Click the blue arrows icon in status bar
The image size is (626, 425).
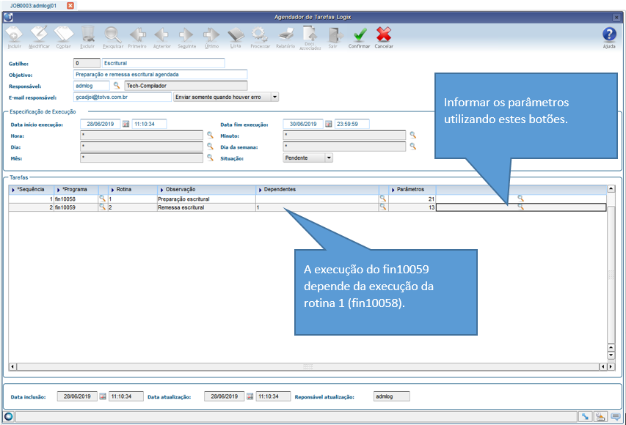pos(586,417)
